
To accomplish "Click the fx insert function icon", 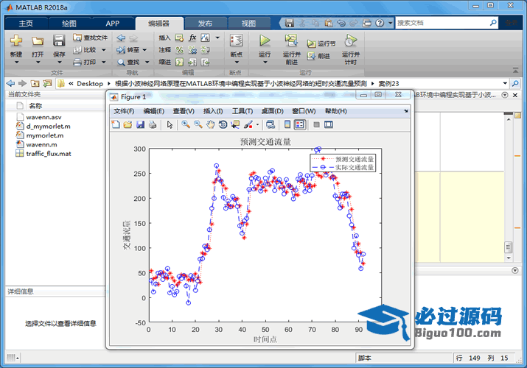I will 192,38.
